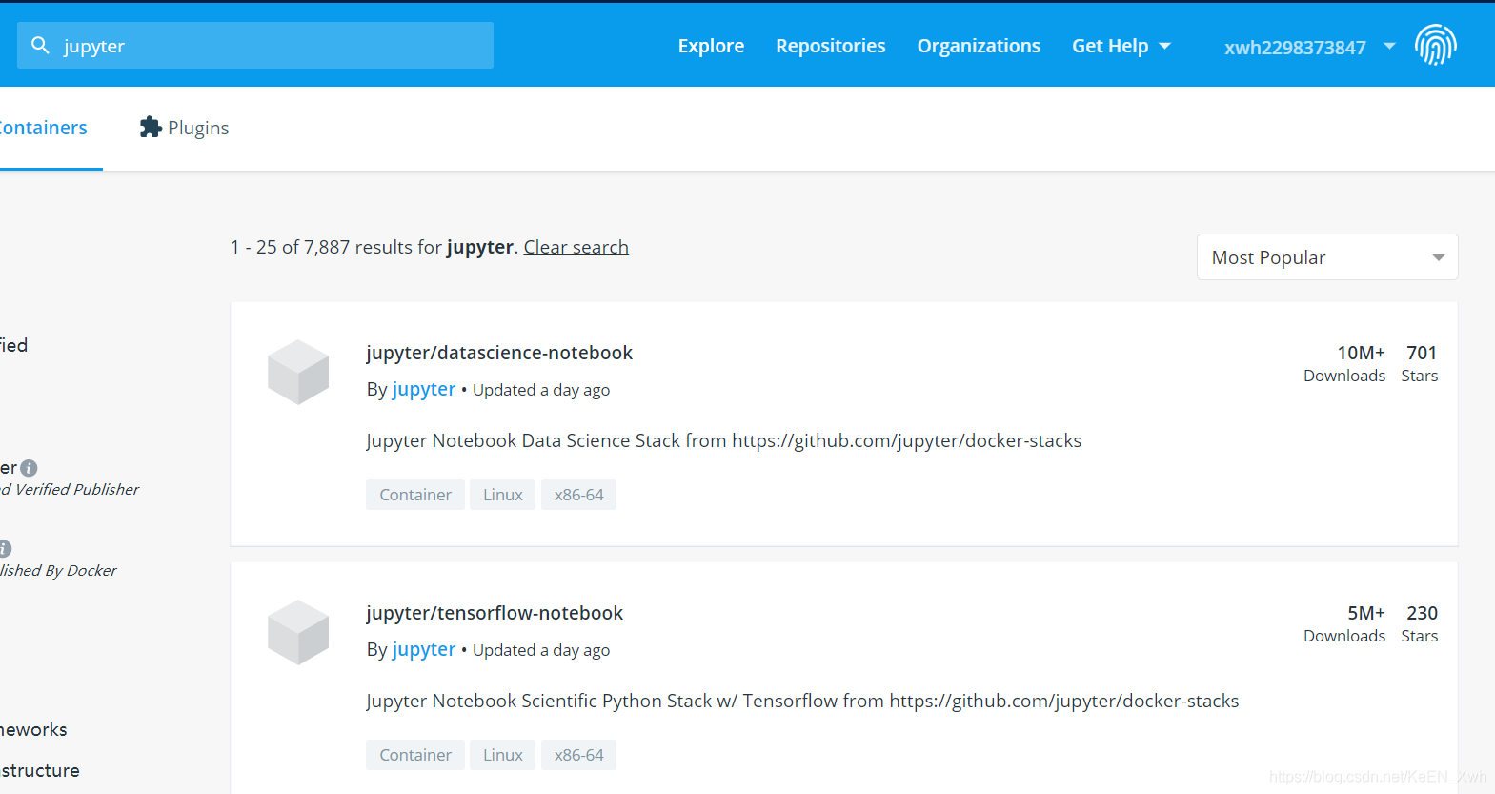Click the arrow next to username
Screen dimensions: 1495x794
pyautogui.click(x=1389, y=46)
